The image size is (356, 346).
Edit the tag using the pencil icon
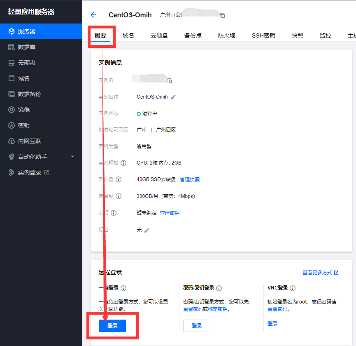click(x=147, y=230)
